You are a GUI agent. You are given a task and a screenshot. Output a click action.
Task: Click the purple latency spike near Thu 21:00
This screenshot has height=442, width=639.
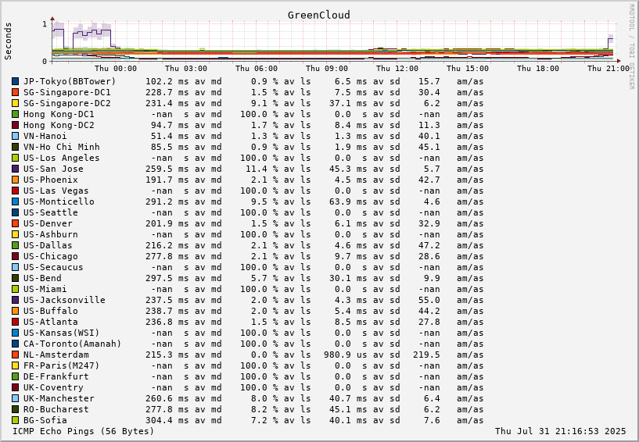click(x=611, y=41)
